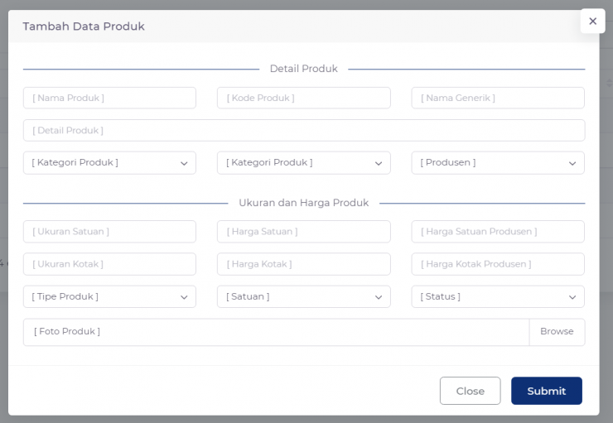Screen dimensions: 613x423
Task: Focus the Harga Kotak Produsen field
Action: tap(498, 264)
